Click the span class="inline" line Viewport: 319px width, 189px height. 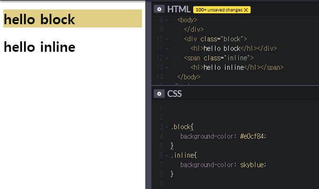(219, 58)
